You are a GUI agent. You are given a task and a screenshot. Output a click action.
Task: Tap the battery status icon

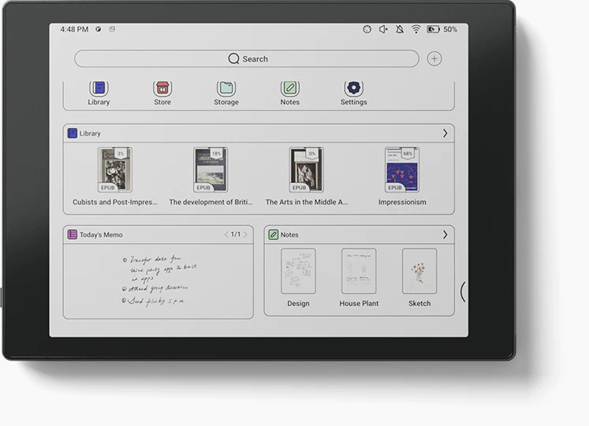433,29
